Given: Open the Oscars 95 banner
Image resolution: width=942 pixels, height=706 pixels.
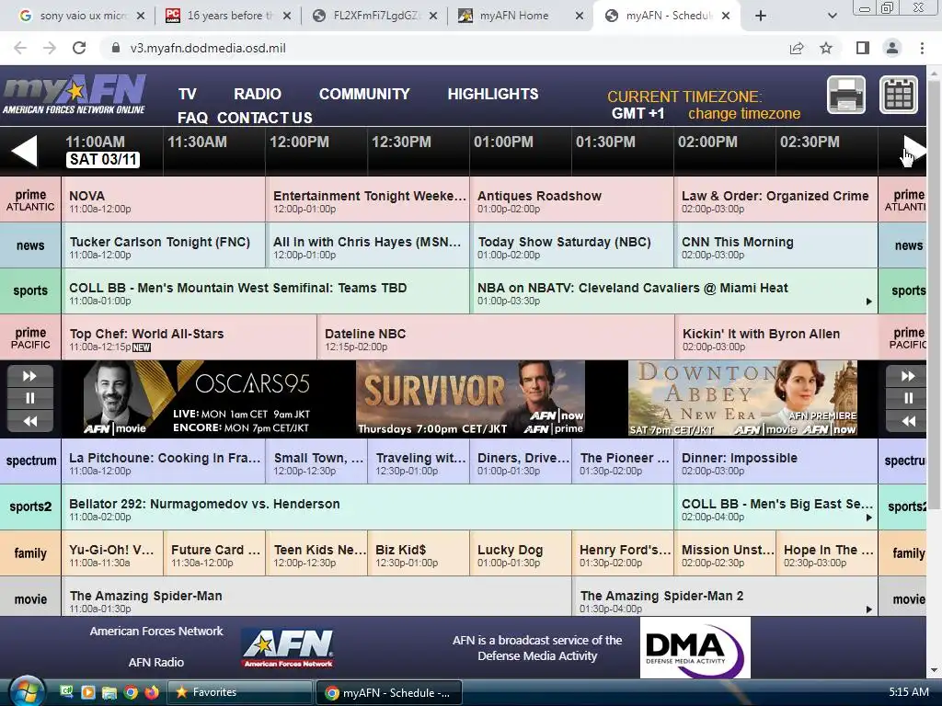Looking at the screenshot, I should point(196,399).
